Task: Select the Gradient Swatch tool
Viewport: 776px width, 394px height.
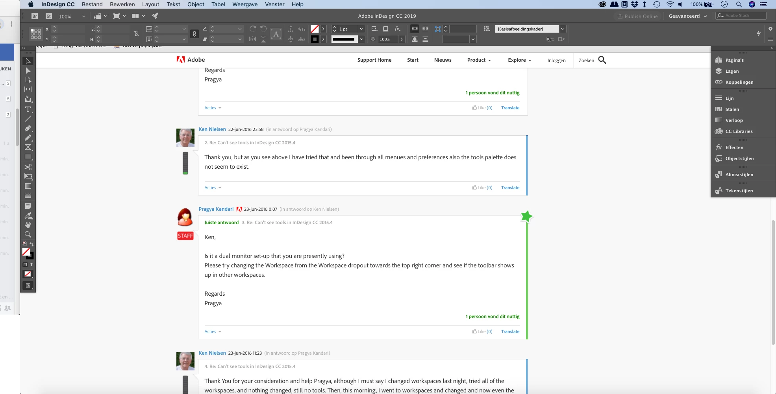Action: pyautogui.click(x=28, y=186)
